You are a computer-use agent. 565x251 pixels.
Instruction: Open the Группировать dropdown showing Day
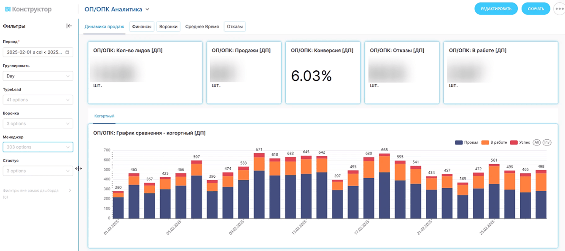(x=38, y=76)
